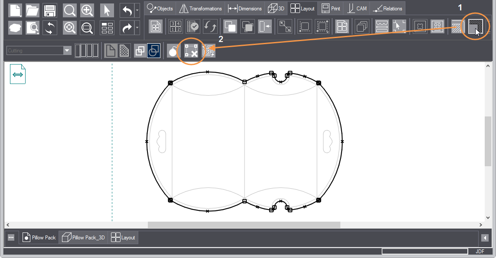Expand the undo history dropdown arrow
This screenshot has width=496, height=258.
[137, 10]
